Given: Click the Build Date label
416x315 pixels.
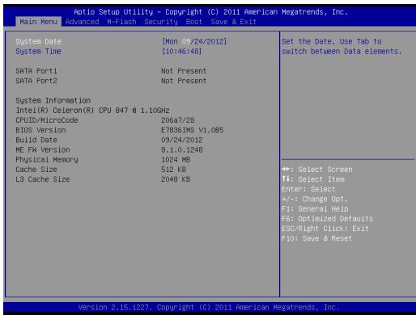Looking at the screenshot, I should tap(36, 140).
